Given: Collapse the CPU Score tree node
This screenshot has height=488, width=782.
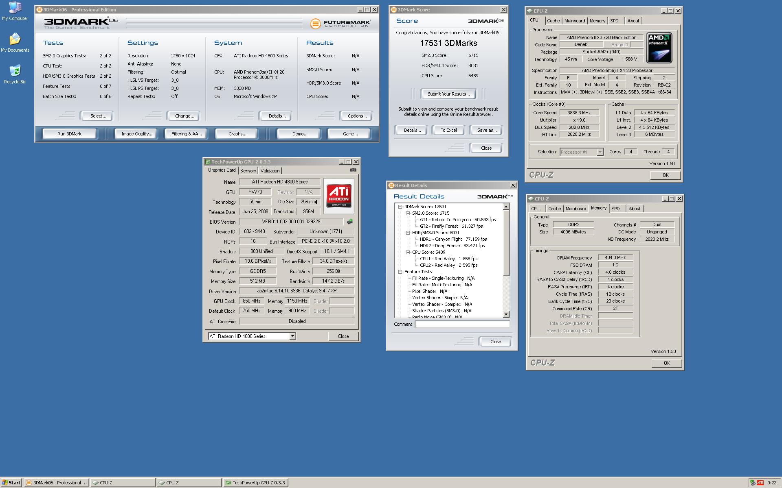Looking at the screenshot, I should click(x=408, y=252).
